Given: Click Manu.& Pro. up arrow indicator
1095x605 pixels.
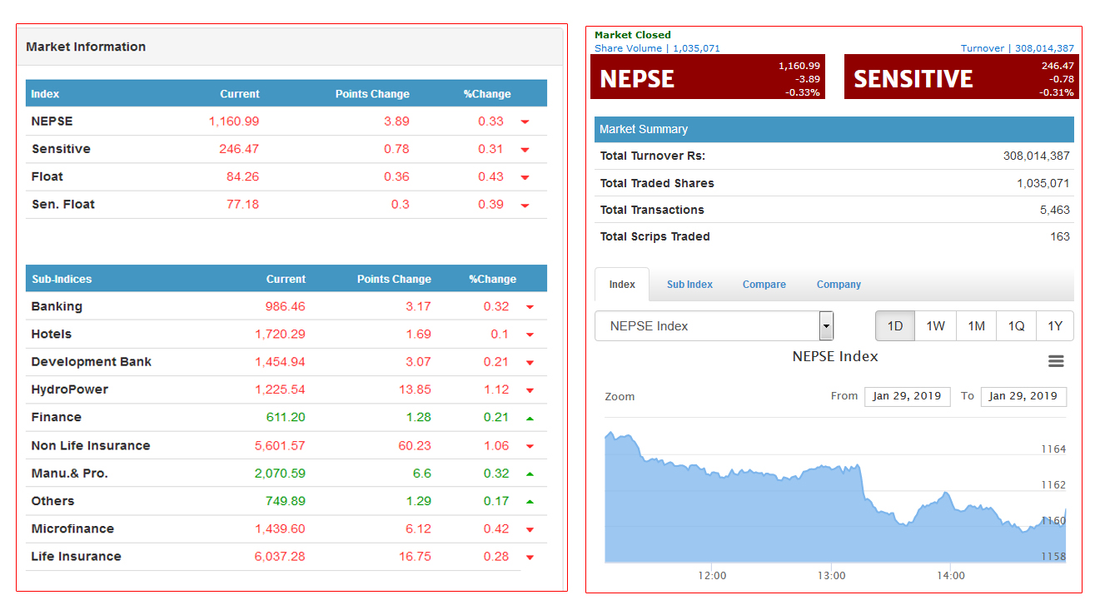Looking at the screenshot, I should (x=530, y=474).
